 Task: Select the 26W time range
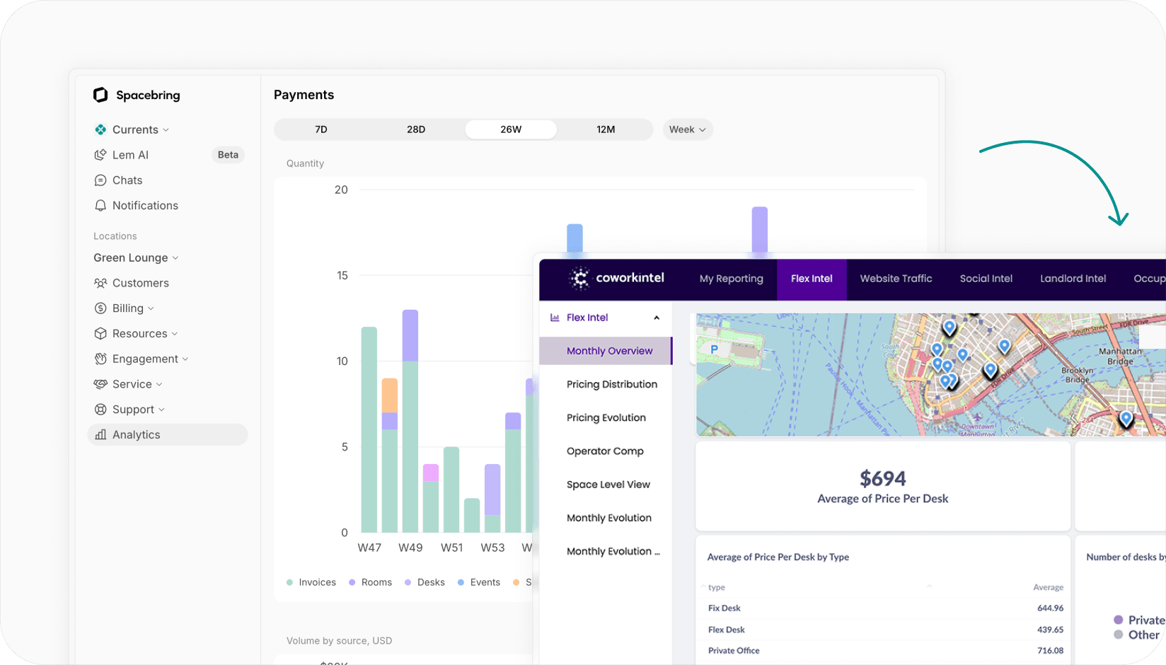[511, 129]
